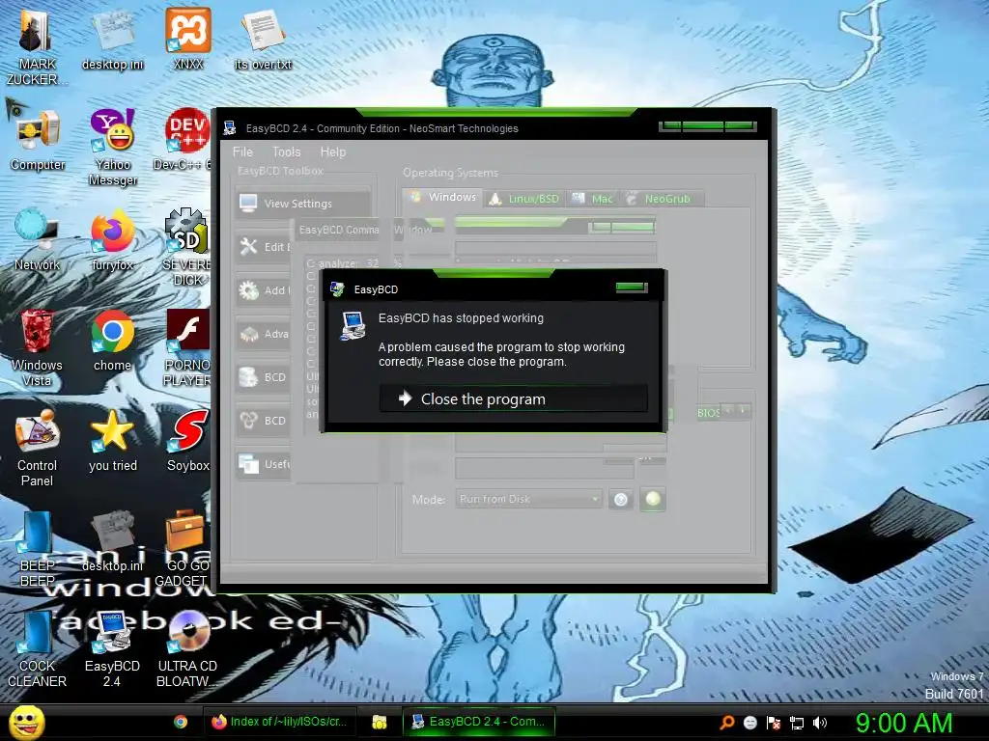
Task: Select the GO GO GADGET briefcase icon
Action: [183, 549]
